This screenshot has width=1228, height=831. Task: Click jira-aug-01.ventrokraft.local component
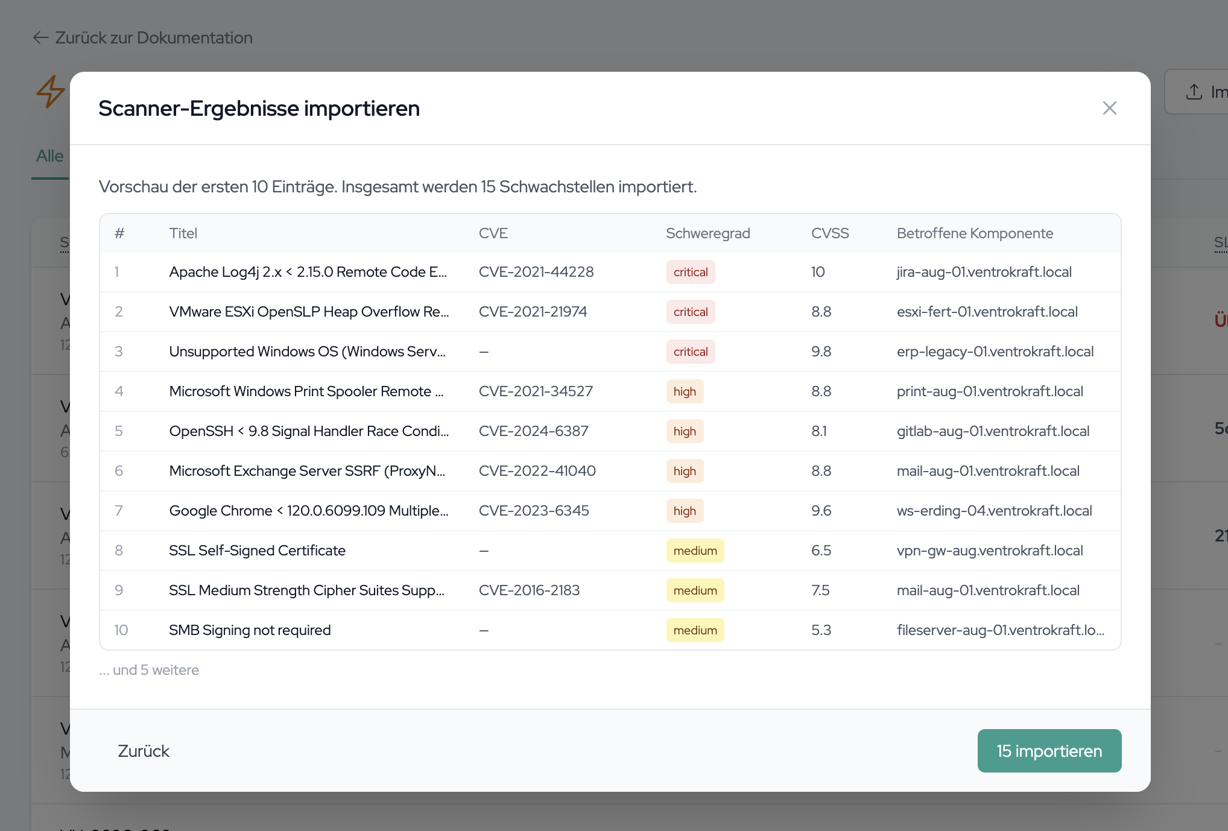pos(984,272)
